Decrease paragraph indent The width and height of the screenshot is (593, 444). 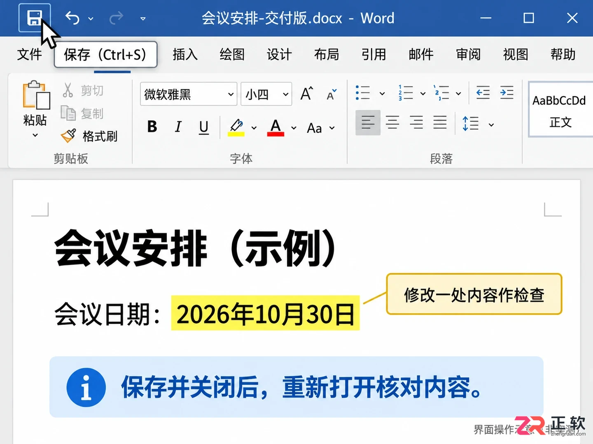tap(483, 93)
